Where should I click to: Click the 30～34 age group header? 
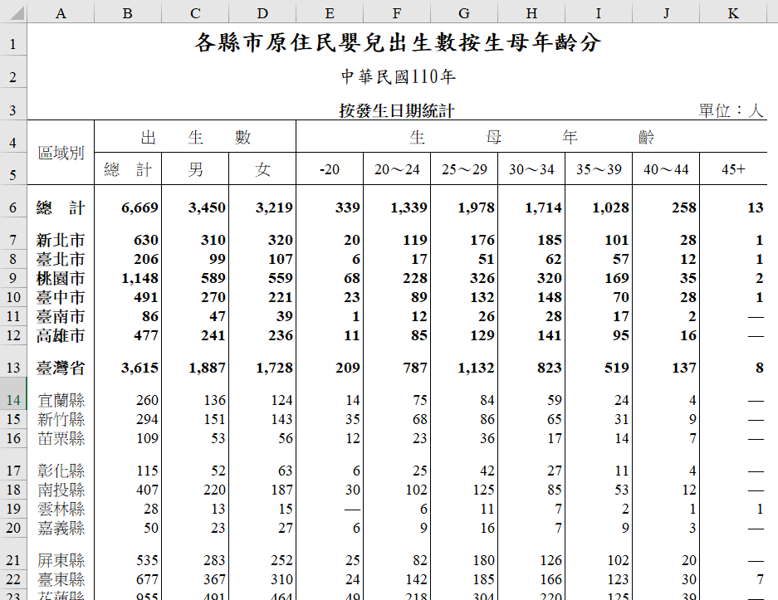(531, 169)
